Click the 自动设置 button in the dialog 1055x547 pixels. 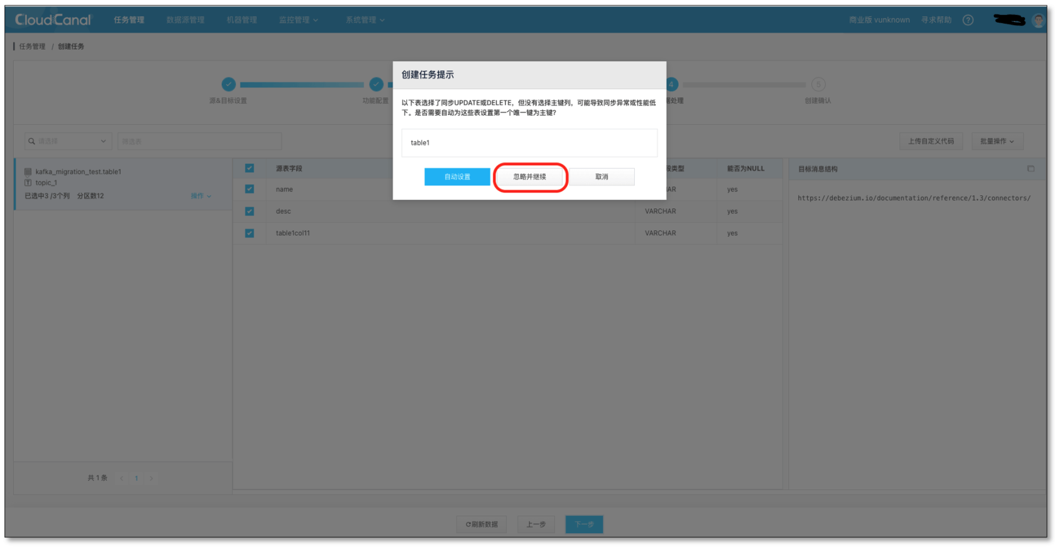tap(457, 176)
